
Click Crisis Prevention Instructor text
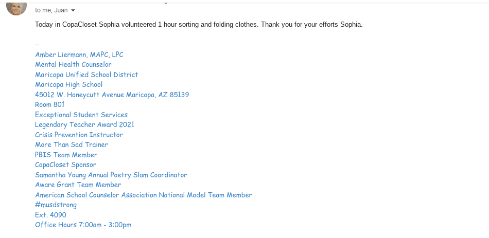(x=79, y=135)
